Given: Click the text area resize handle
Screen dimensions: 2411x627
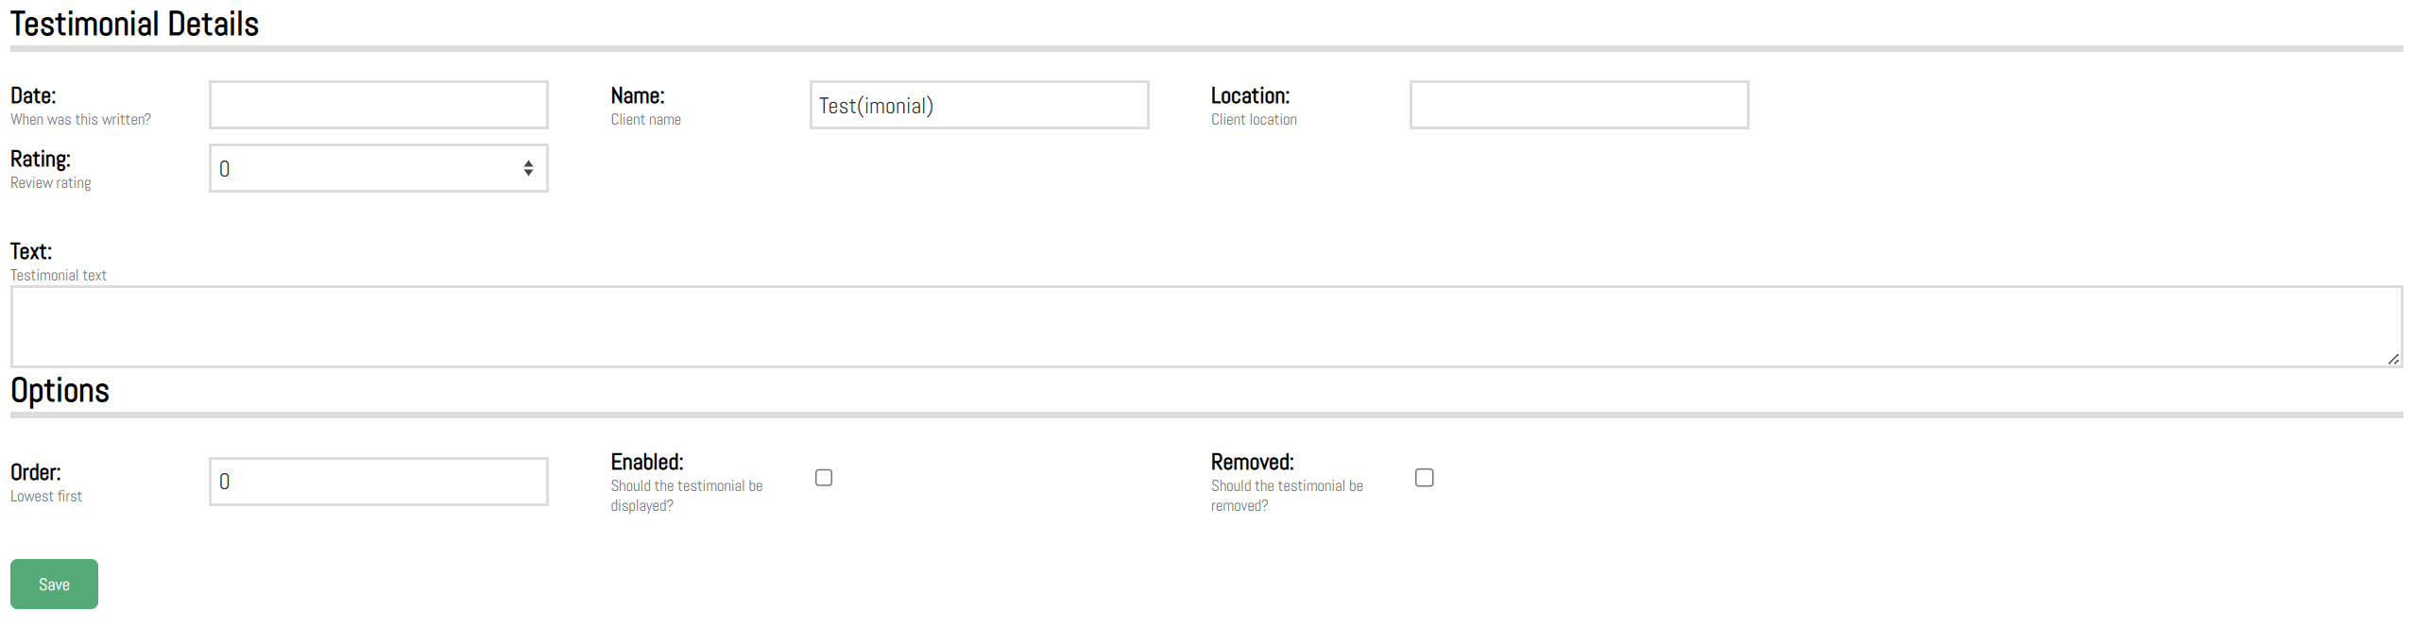Looking at the screenshot, I should pyautogui.click(x=2393, y=359).
